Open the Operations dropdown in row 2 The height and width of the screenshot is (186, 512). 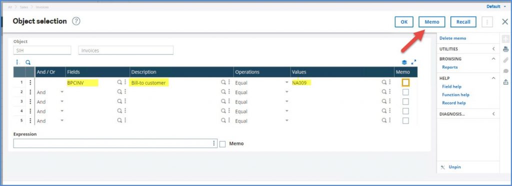coord(286,92)
